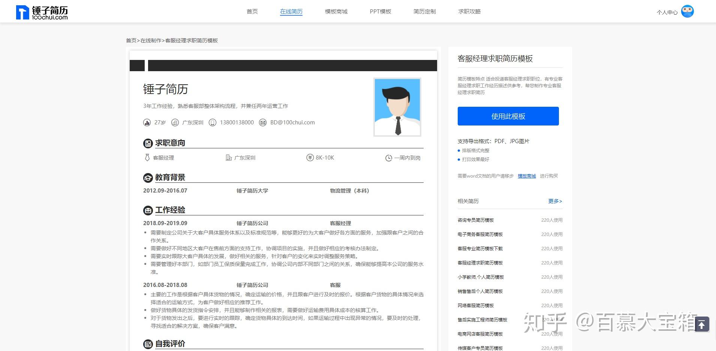Click 物流管理（本科）text
Viewport: 716px width, 351px height.
tap(349, 191)
